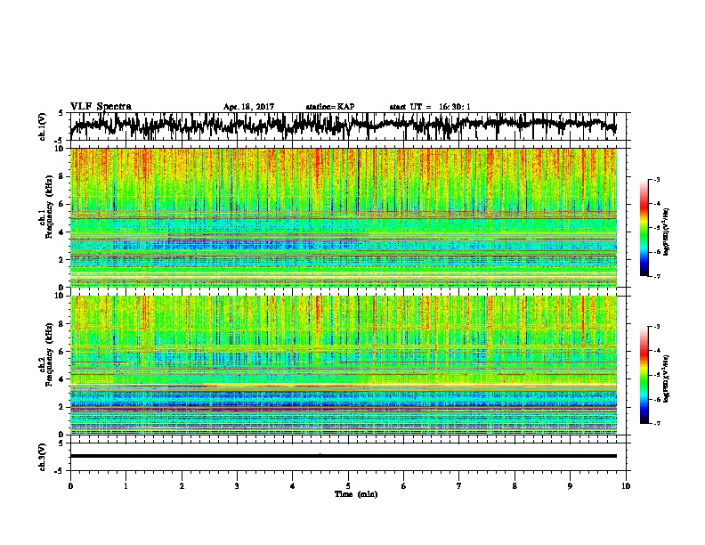Click ch.1 frequency axis tick "6"
The width and height of the screenshot is (705, 545).
(x=63, y=204)
